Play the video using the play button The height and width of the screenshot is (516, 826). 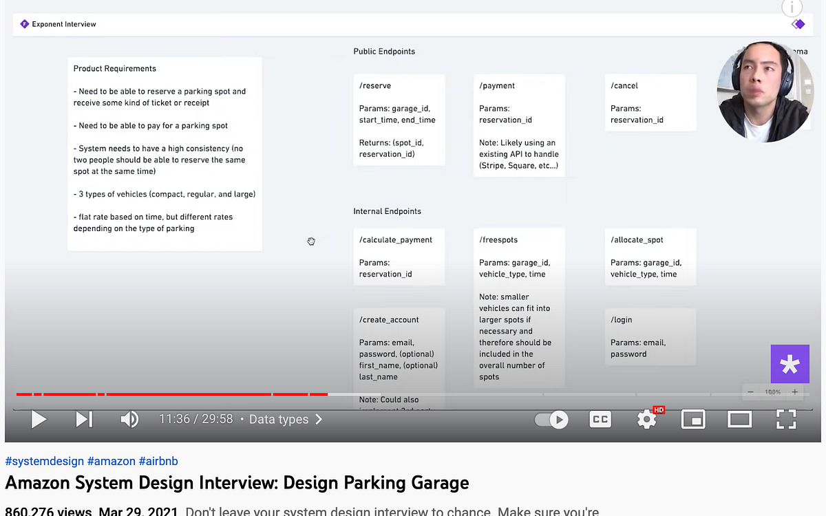[x=39, y=419]
